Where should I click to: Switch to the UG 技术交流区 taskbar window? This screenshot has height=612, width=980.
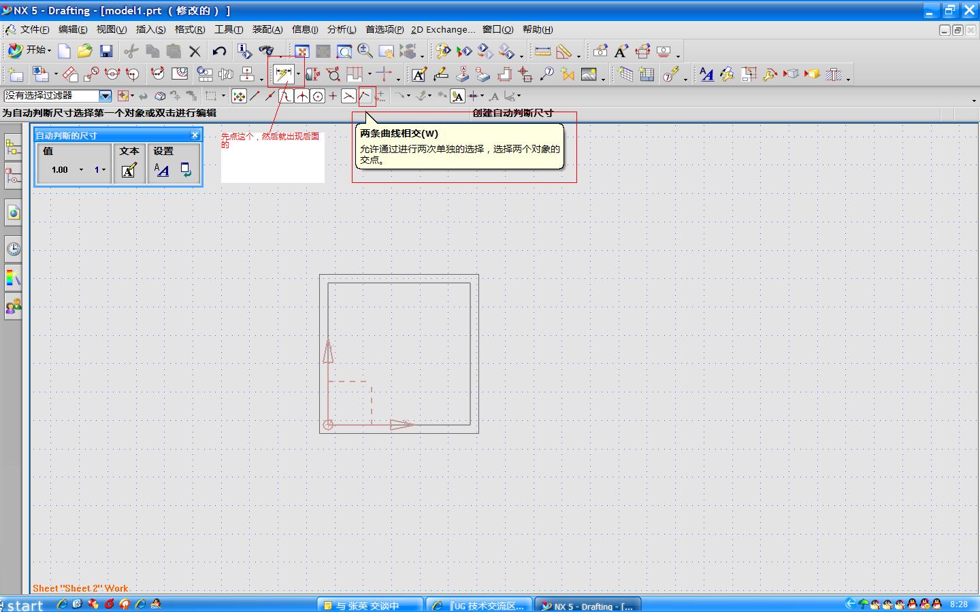tap(480, 605)
